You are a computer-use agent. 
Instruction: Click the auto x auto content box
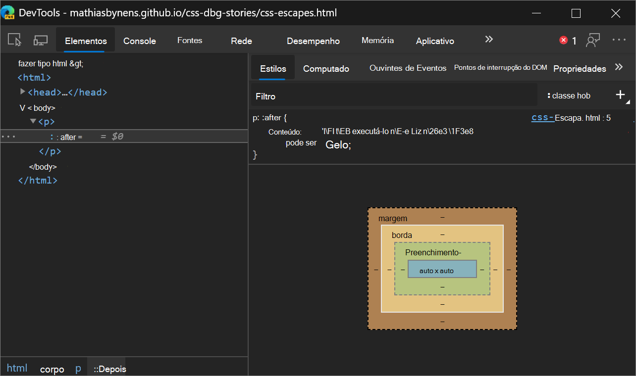coord(442,269)
